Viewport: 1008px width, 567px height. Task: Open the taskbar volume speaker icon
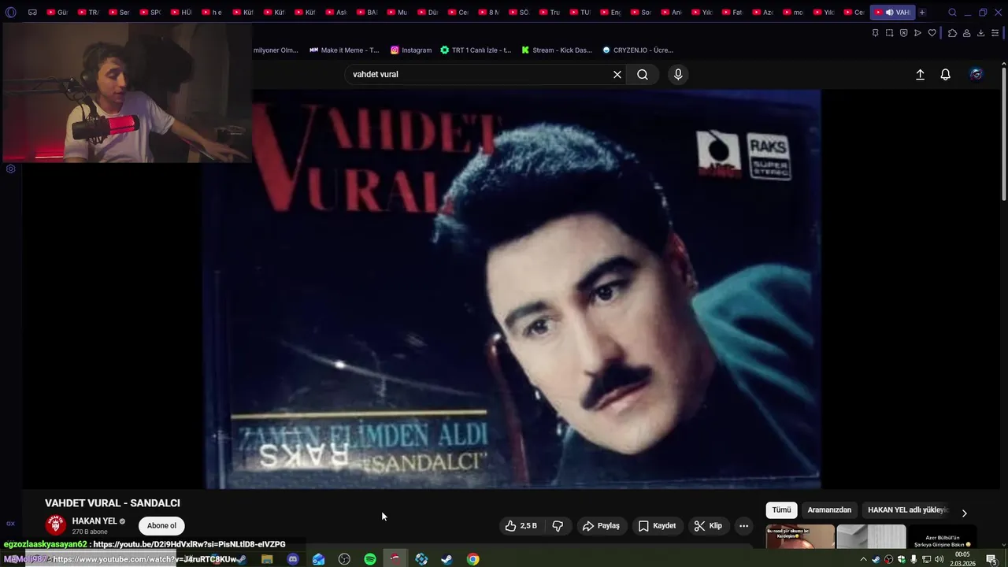(939, 559)
